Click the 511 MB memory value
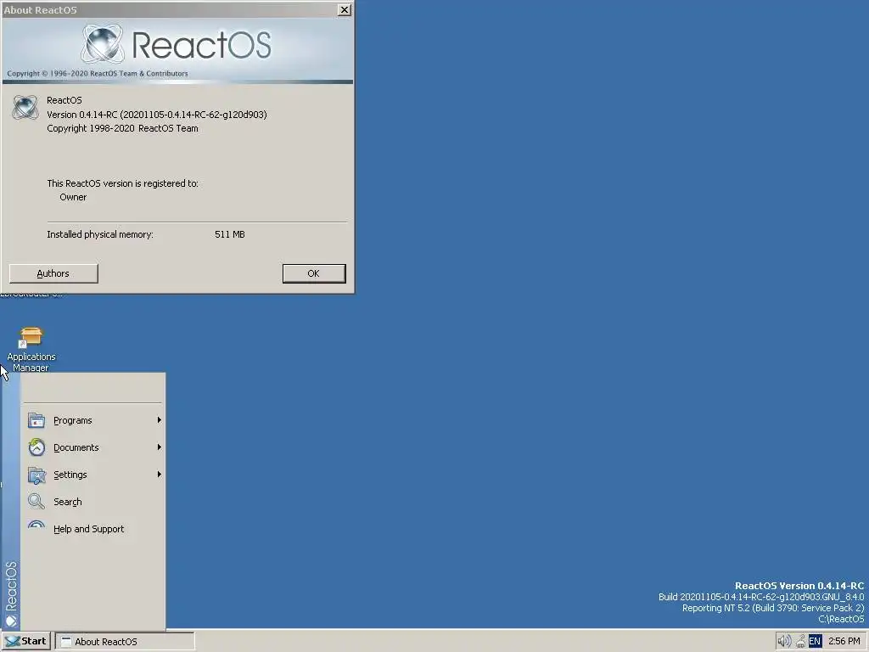This screenshot has height=652, width=869. (x=229, y=234)
